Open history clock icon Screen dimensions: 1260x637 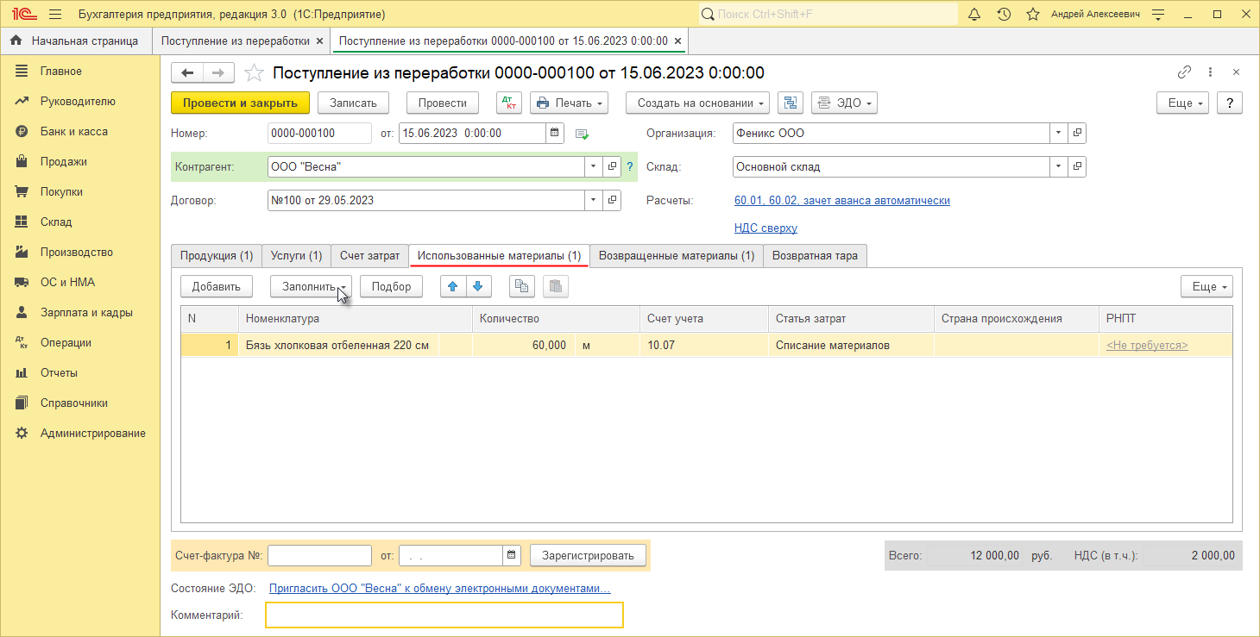tap(1004, 15)
